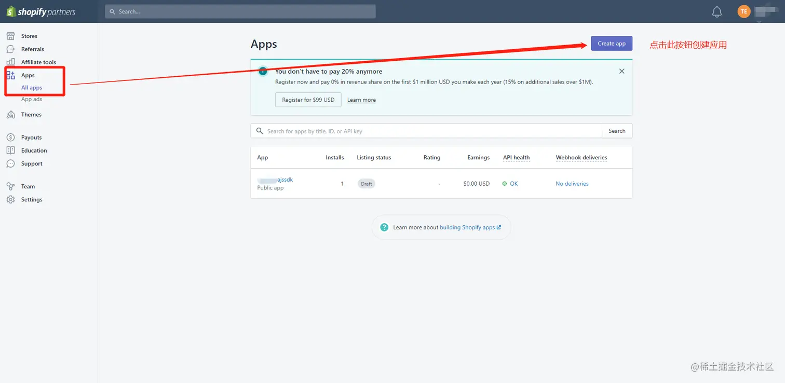Open the OK API health link
Screen dimensions: 785x383
pyautogui.click(x=514, y=184)
